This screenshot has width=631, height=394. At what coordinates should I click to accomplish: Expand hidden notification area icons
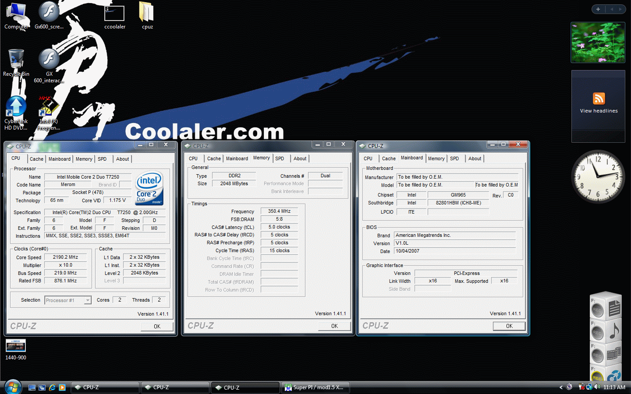(561, 387)
